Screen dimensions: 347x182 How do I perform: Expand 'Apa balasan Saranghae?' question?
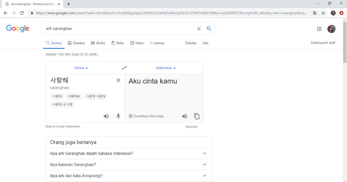pyautogui.click(x=129, y=164)
